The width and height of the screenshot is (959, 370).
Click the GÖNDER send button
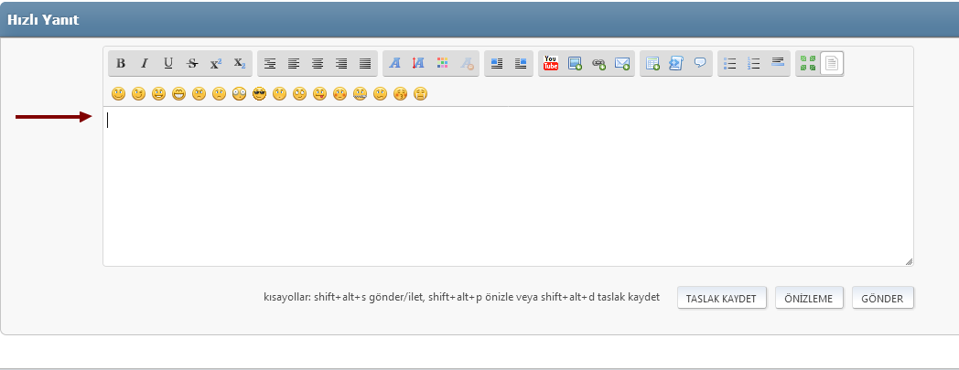pos(882,298)
